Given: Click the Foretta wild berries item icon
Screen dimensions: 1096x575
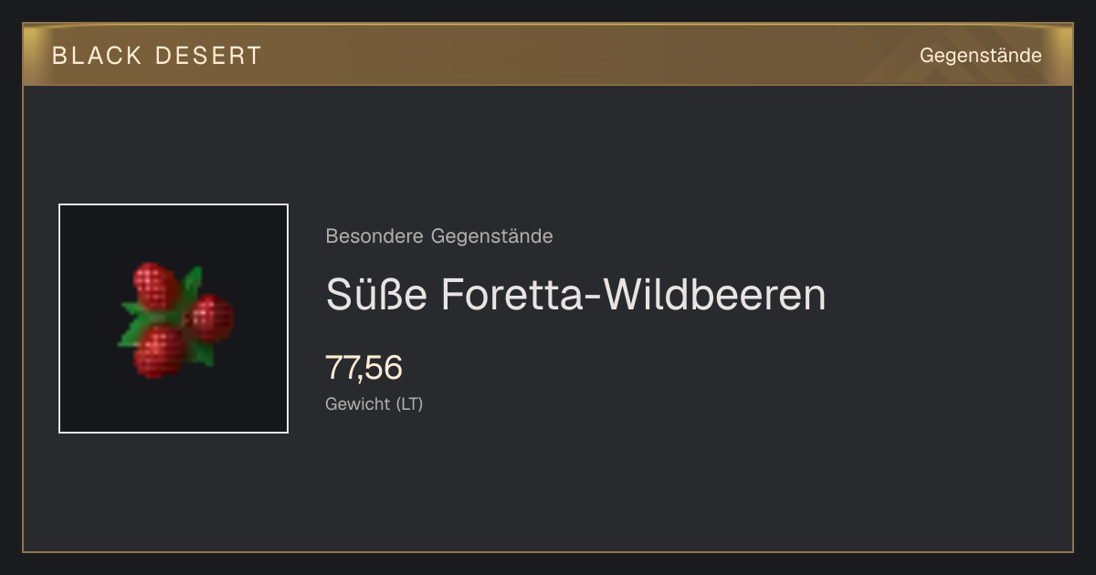Looking at the screenshot, I should tap(175, 319).
